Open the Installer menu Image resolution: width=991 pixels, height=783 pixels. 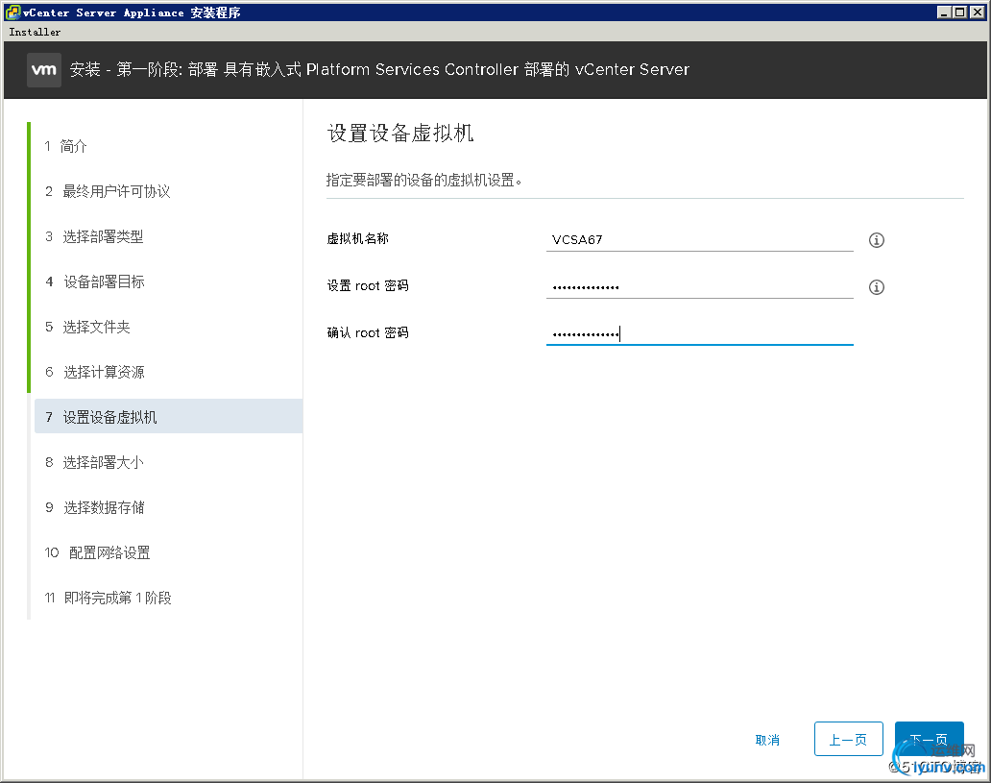35,32
